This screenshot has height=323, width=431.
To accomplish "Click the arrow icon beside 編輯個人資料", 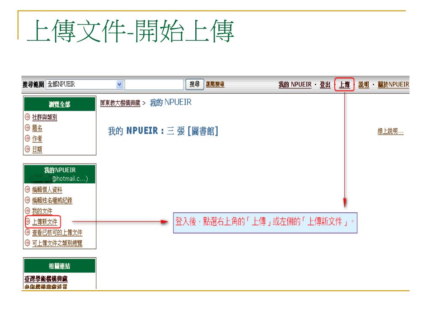I will click(27, 189).
